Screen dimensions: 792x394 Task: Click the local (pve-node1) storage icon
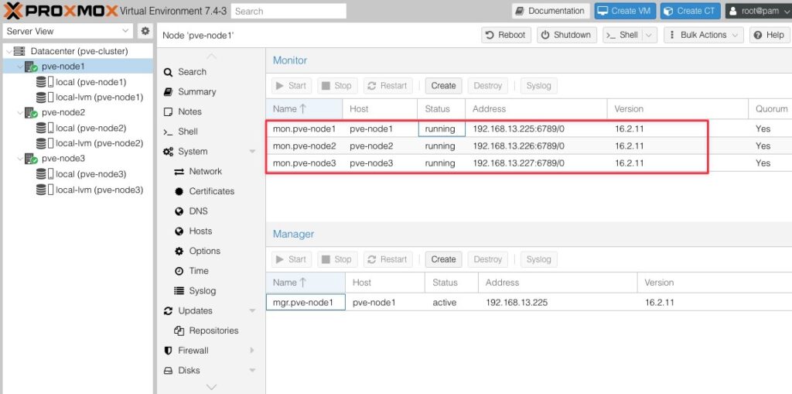(x=44, y=82)
